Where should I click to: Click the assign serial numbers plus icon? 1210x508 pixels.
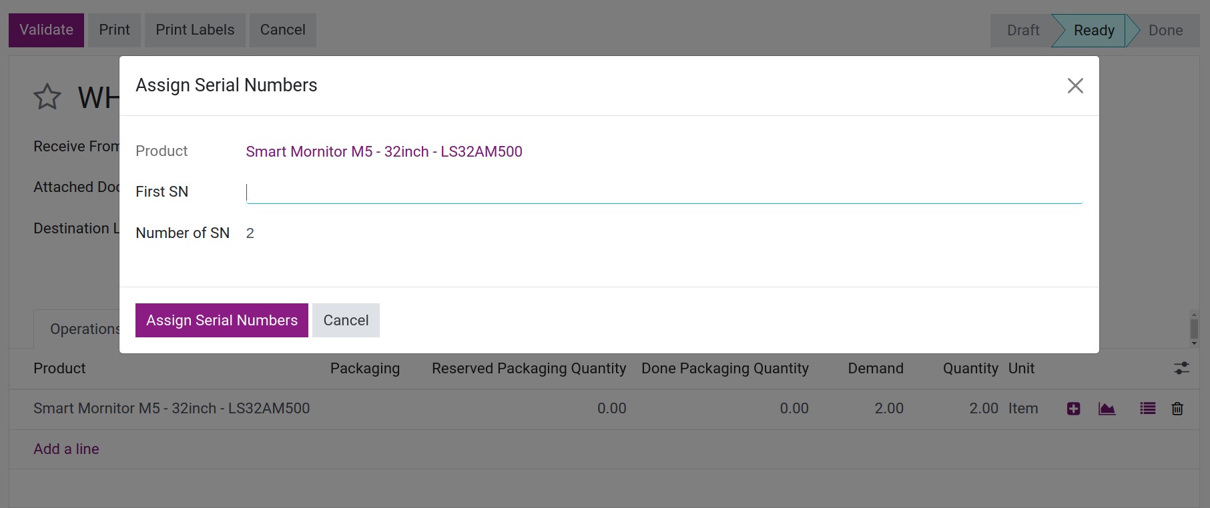click(1073, 409)
